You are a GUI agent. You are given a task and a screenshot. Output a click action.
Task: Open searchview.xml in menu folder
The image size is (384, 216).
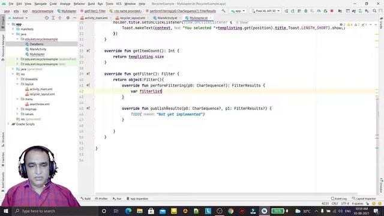[40, 104]
